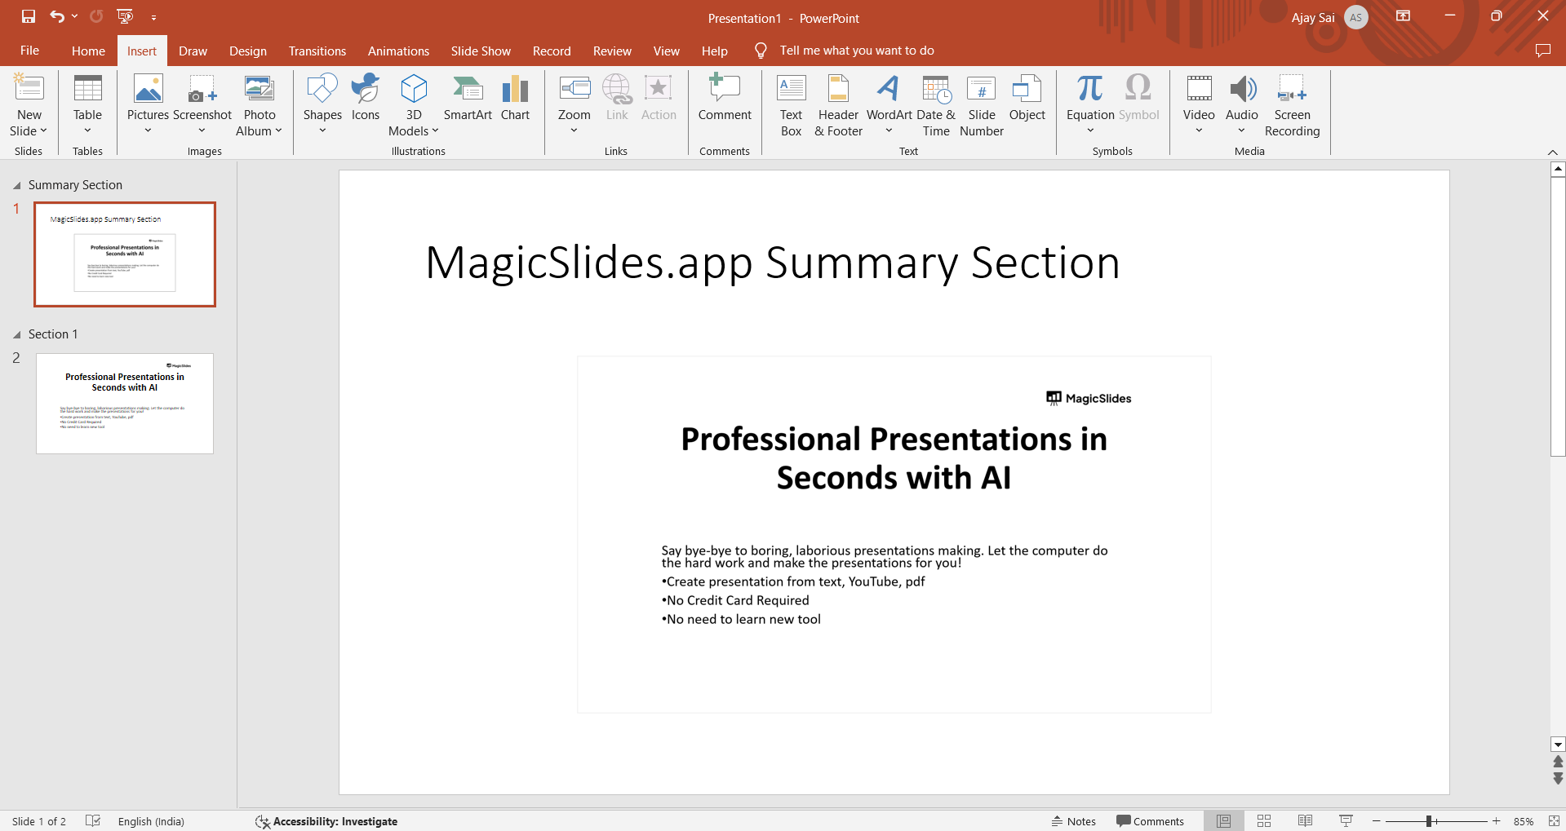Collapse Section 1 in slide panel
Screen dimensions: 1566x831
16,335
